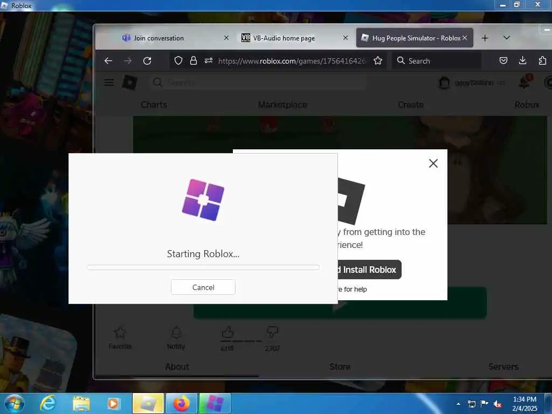Open the Action Center flag icon

coord(485,404)
